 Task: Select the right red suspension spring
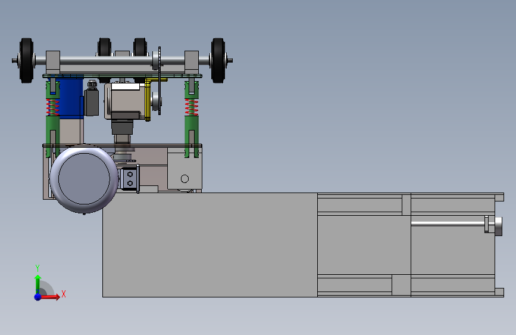coord(192,107)
